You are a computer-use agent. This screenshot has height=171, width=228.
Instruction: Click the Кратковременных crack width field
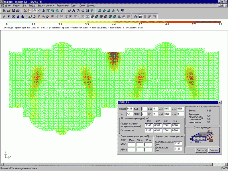click(178, 143)
